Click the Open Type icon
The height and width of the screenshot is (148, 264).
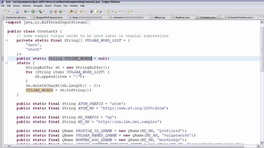pos(71,12)
